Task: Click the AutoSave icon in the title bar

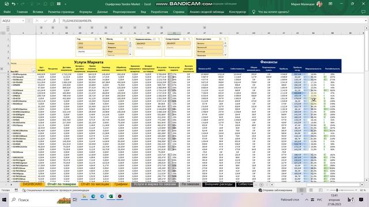Action: (6, 4)
